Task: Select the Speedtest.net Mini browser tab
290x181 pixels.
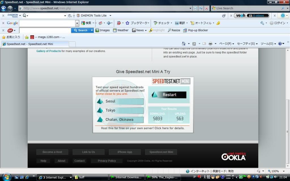Action: point(35,44)
